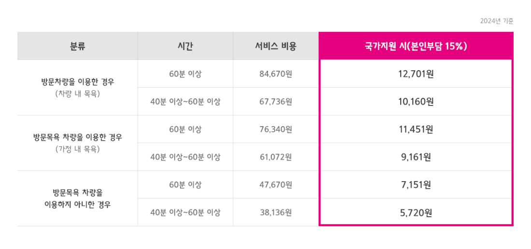Click the 38,136원 service cost
This screenshot has width=531, height=249.
click(x=276, y=212)
